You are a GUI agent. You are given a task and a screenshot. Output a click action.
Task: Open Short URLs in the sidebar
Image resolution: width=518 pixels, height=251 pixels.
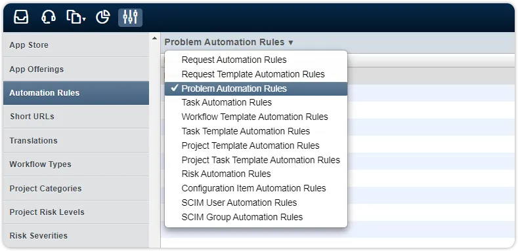76,117
